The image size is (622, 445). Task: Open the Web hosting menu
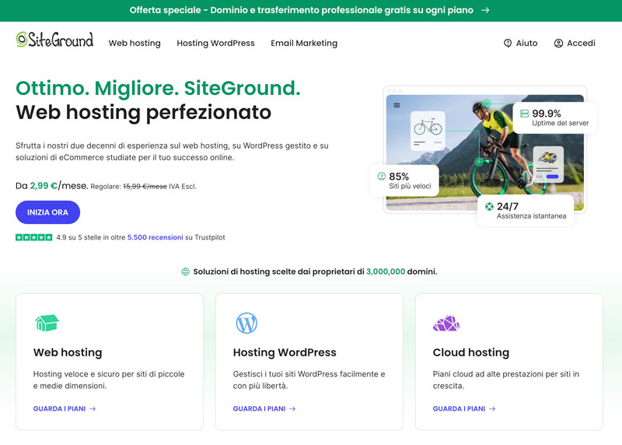click(135, 43)
